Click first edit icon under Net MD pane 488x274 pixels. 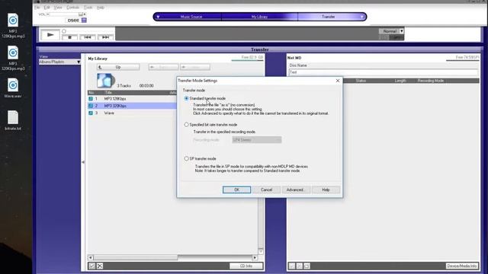(292, 266)
